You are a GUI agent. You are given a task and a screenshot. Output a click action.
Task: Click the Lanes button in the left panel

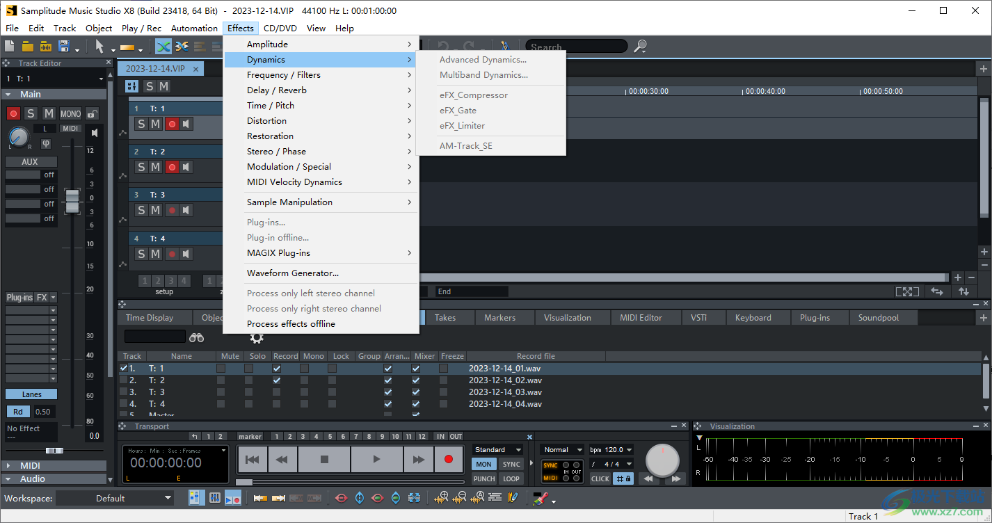pos(31,394)
